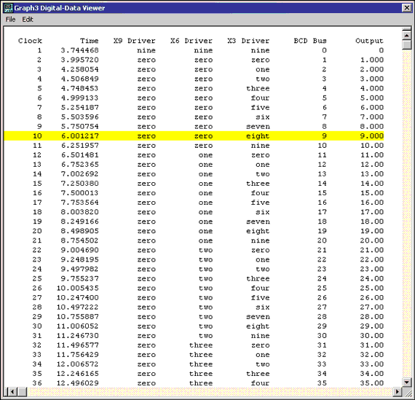Click the horizontal scrollbar right arrow
Screen dimensions: 415x400
397,391
